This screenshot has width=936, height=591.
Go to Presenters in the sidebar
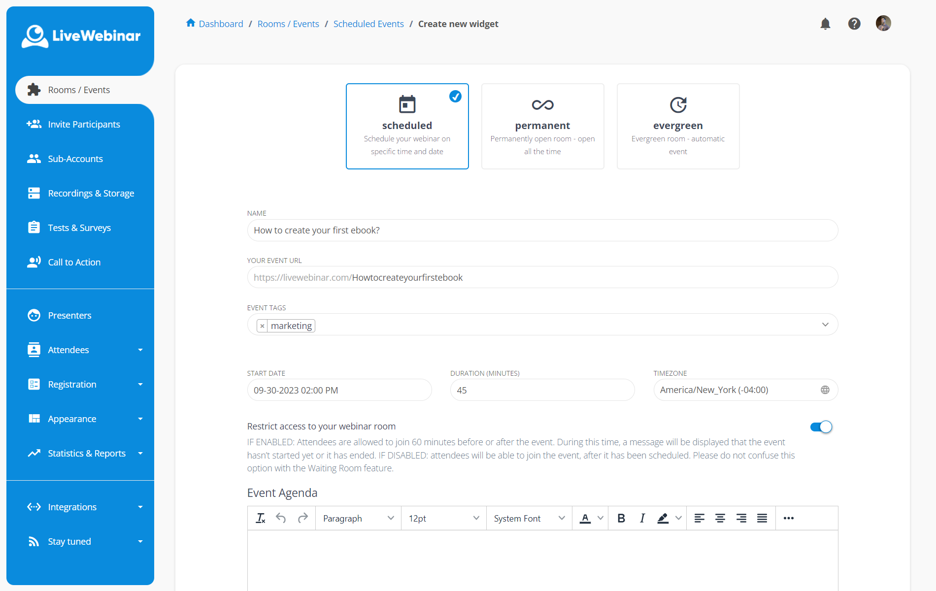click(x=69, y=315)
